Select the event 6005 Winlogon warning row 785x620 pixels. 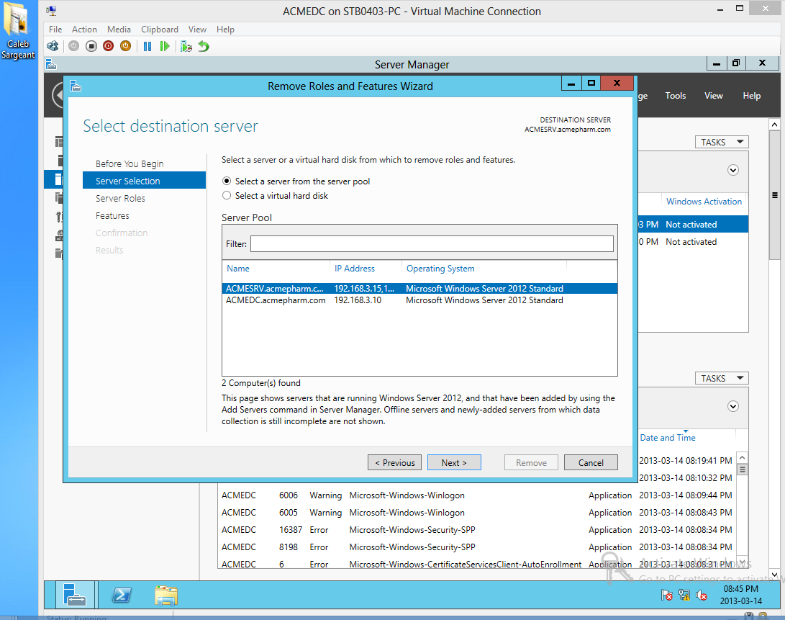pos(476,513)
